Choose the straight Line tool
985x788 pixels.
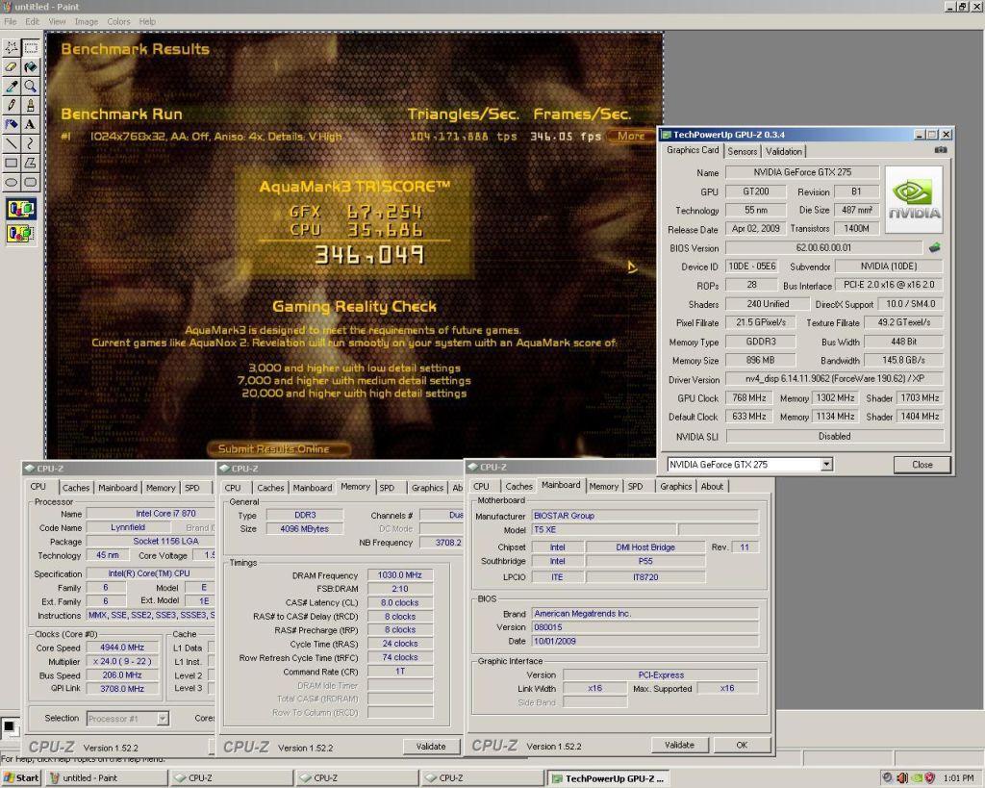[x=12, y=143]
